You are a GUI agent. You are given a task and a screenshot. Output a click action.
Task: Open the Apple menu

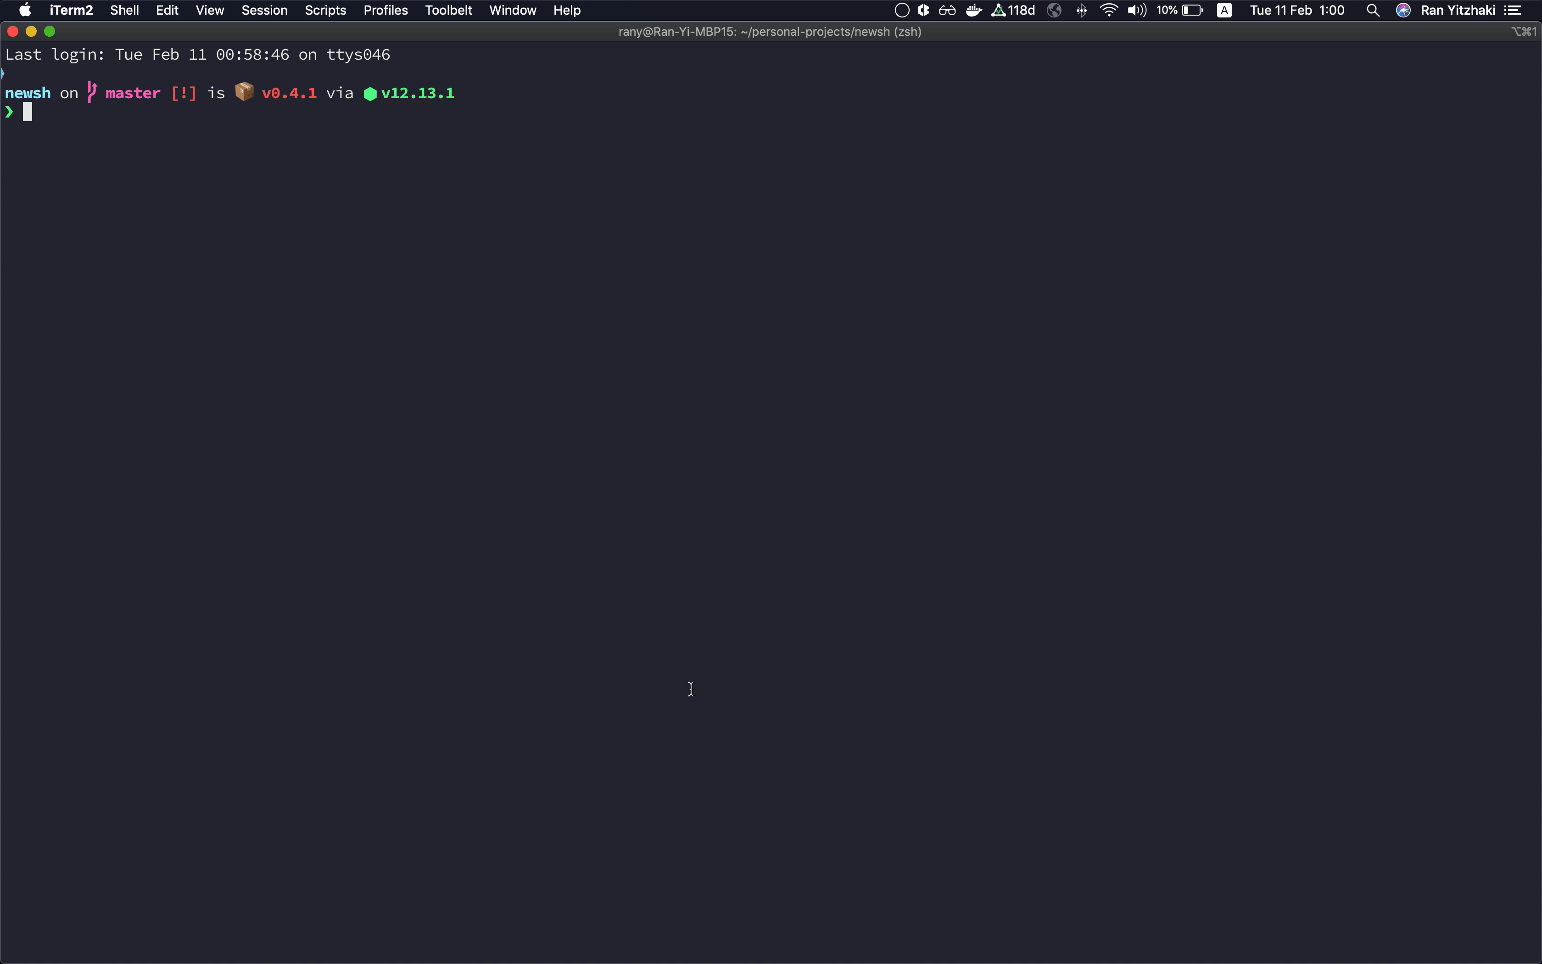click(x=25, y=10)
